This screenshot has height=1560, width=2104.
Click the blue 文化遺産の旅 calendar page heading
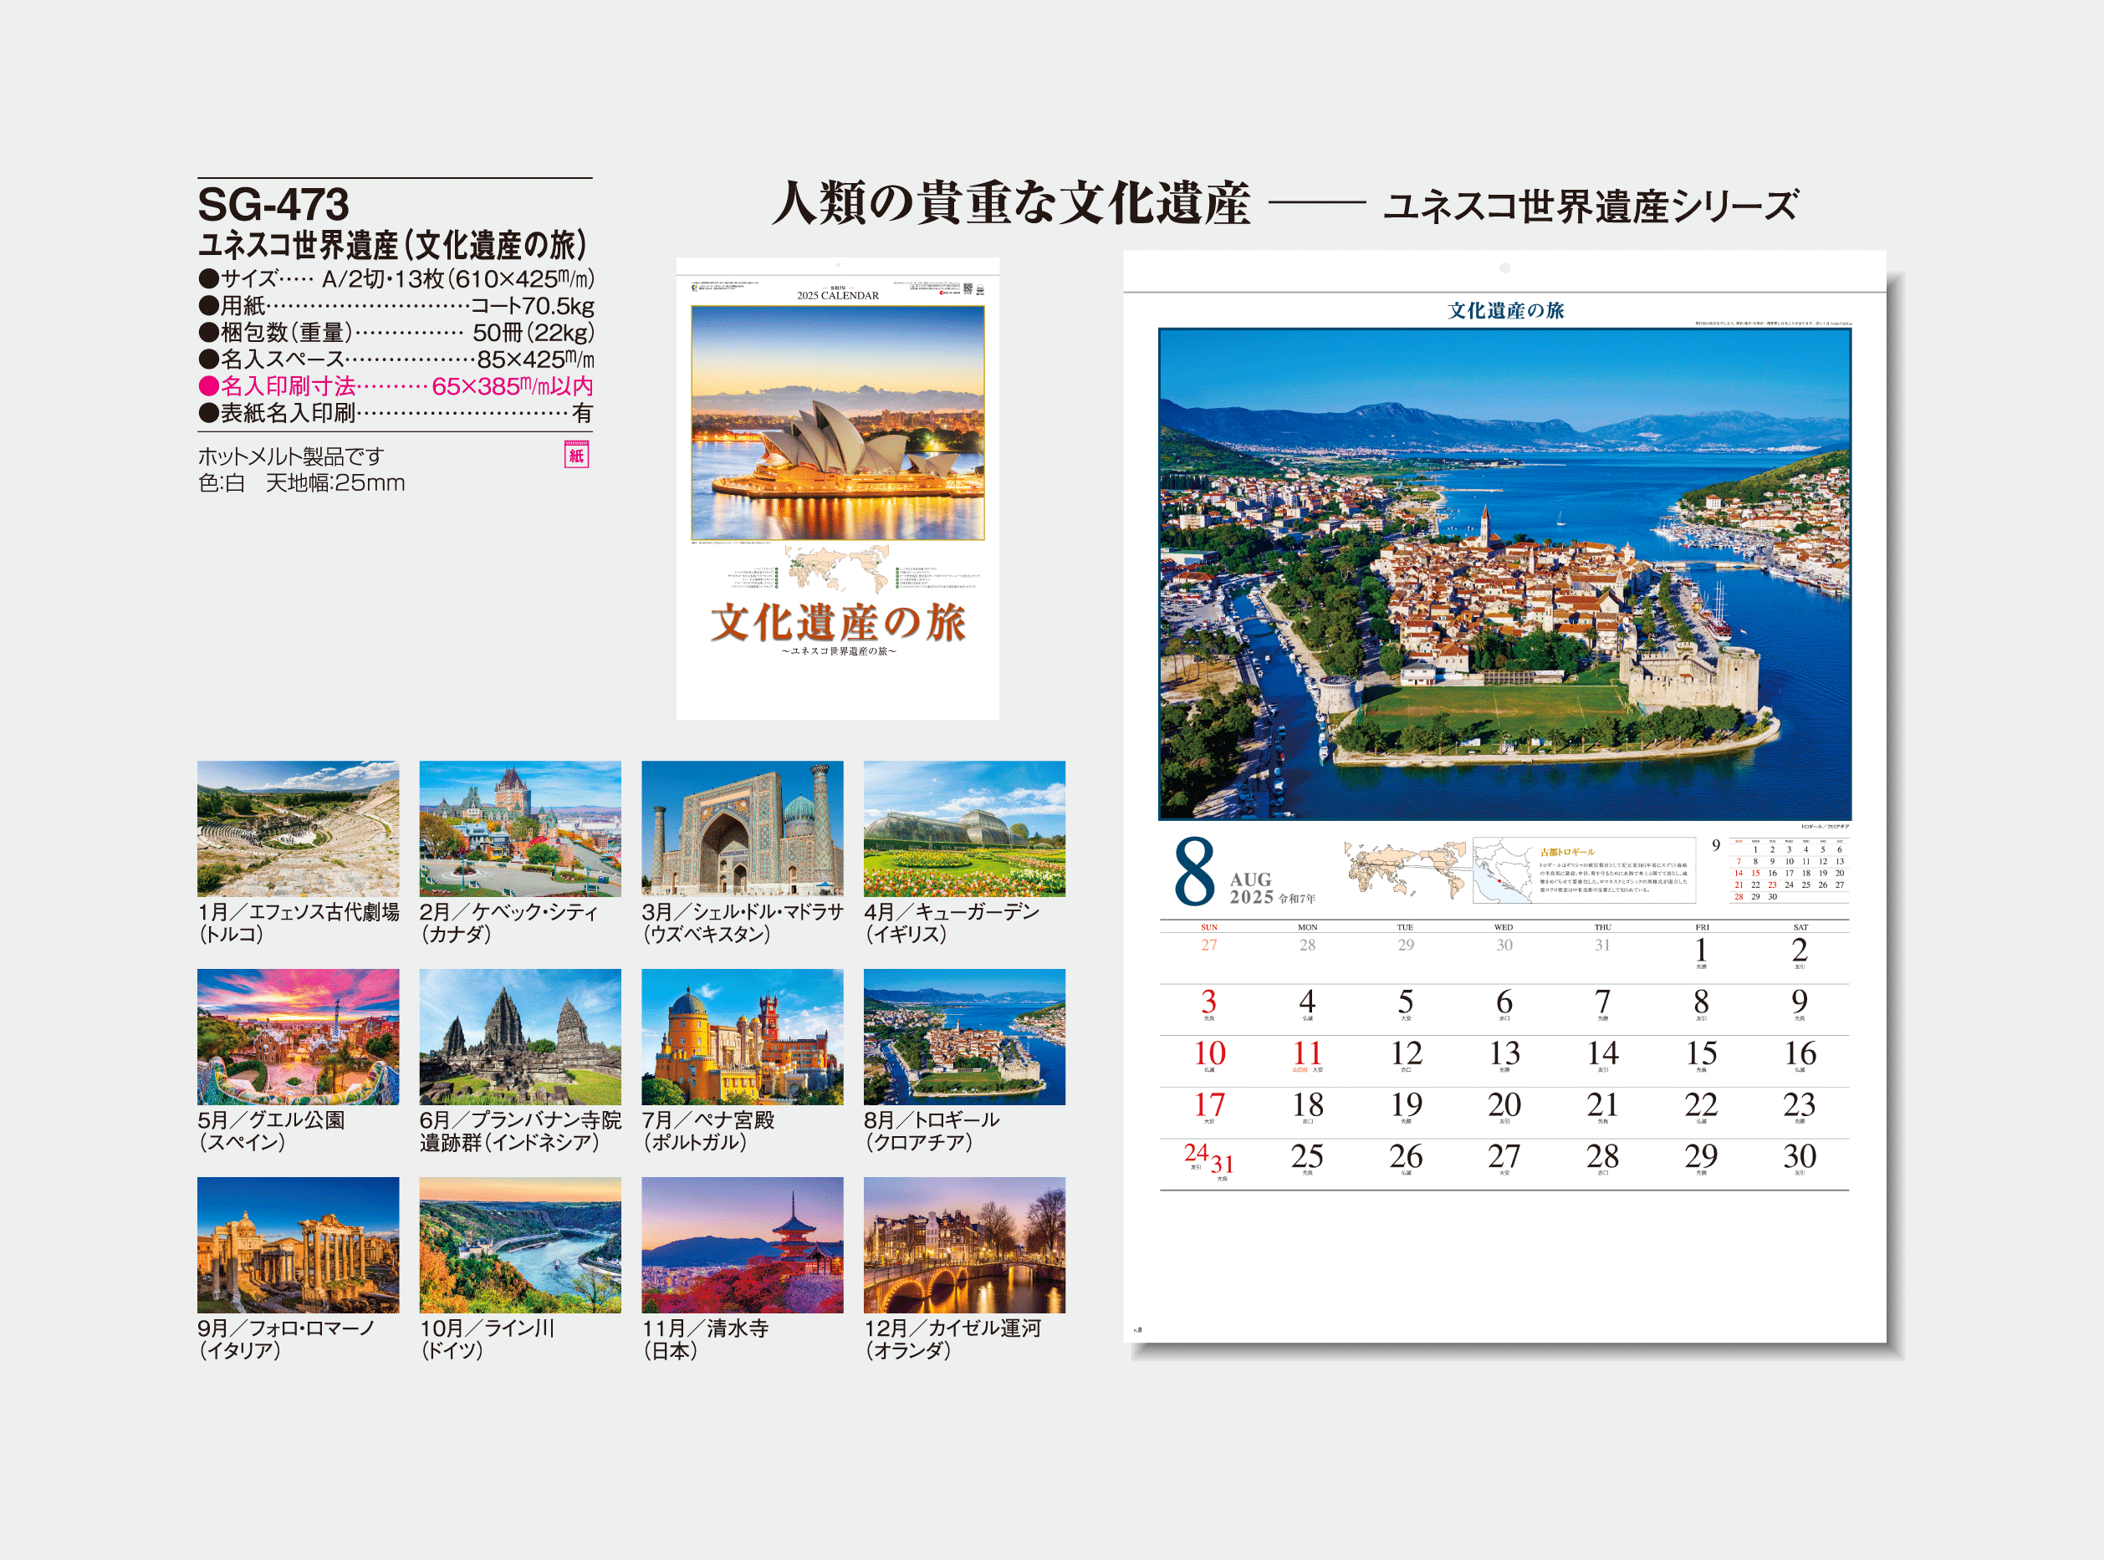(x=1505, y=311)
